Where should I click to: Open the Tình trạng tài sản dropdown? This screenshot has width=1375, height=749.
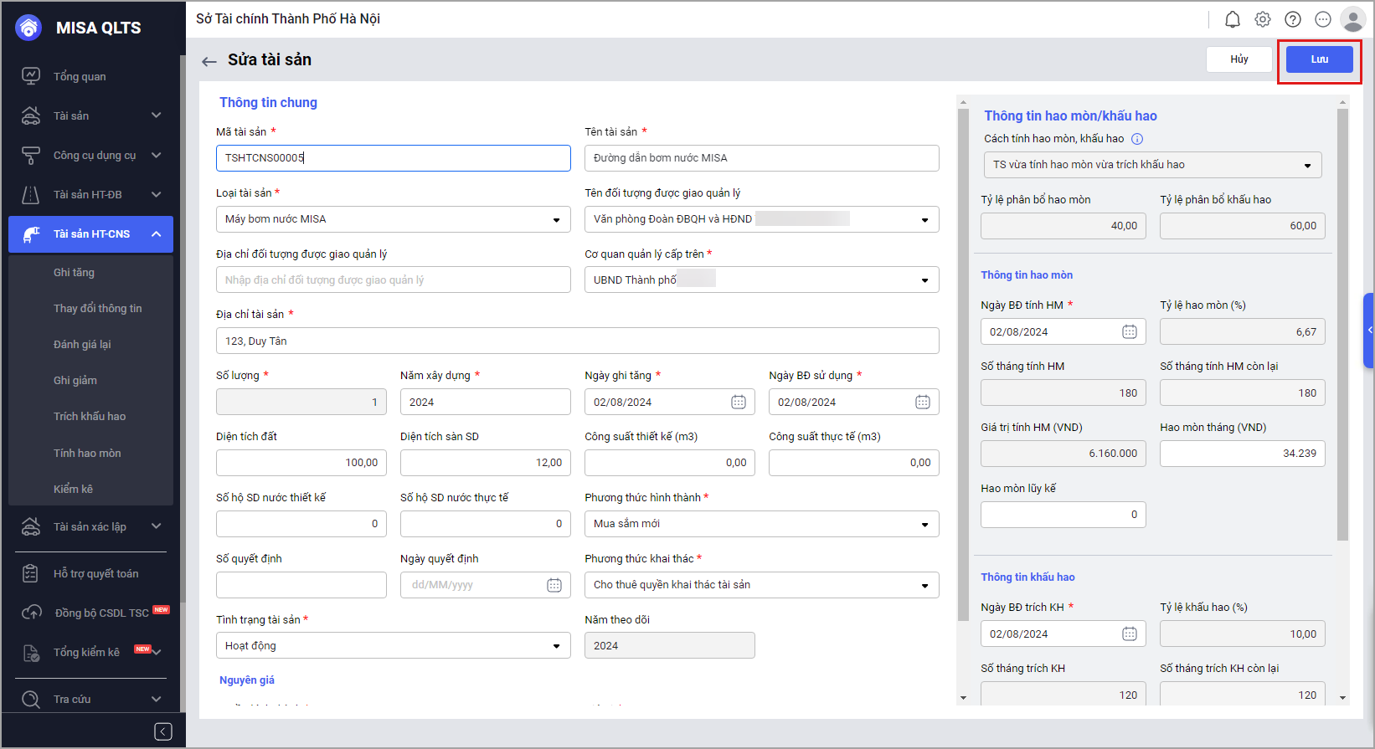(x=393, y=646)
